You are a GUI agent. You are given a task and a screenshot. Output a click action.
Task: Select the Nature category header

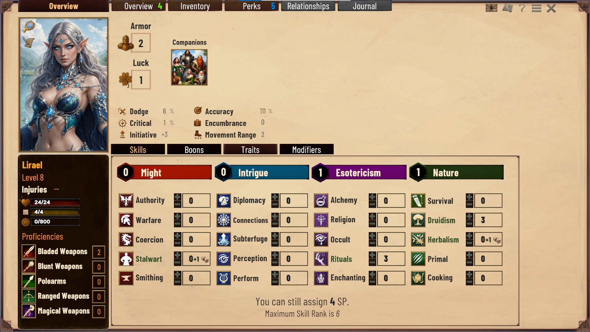tap(457, 172)
